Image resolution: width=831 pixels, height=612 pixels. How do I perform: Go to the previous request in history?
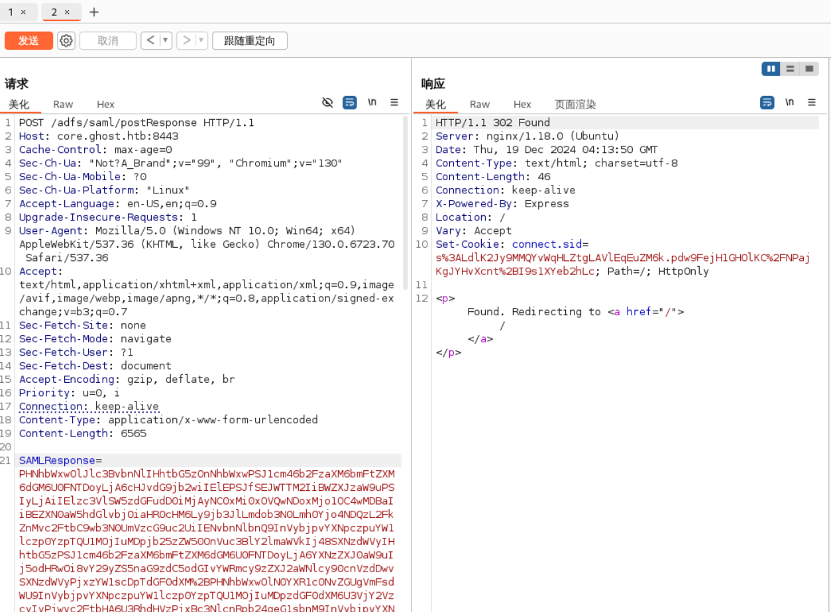150,41
